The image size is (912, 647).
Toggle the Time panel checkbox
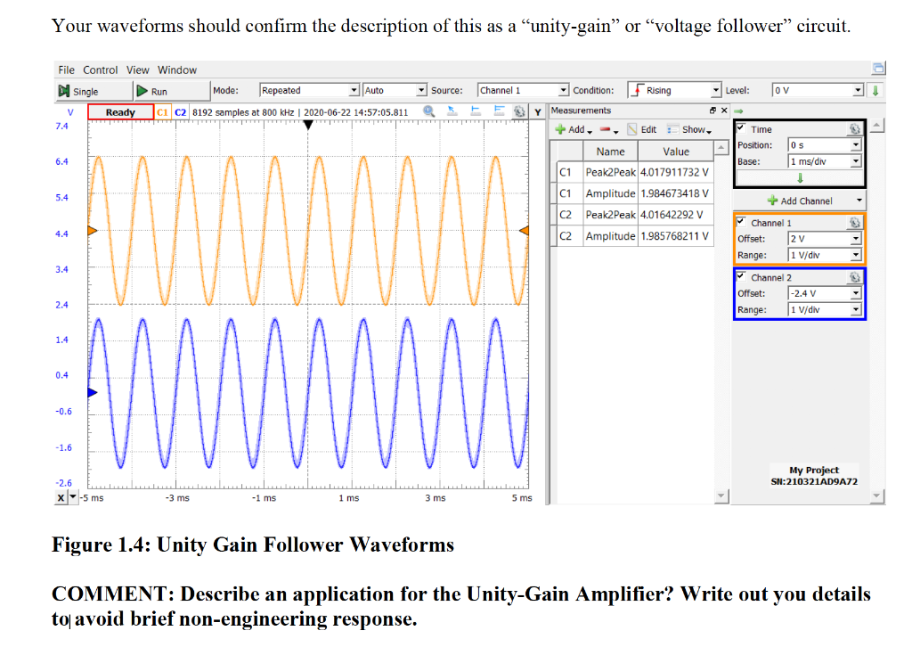click(740, 127)
